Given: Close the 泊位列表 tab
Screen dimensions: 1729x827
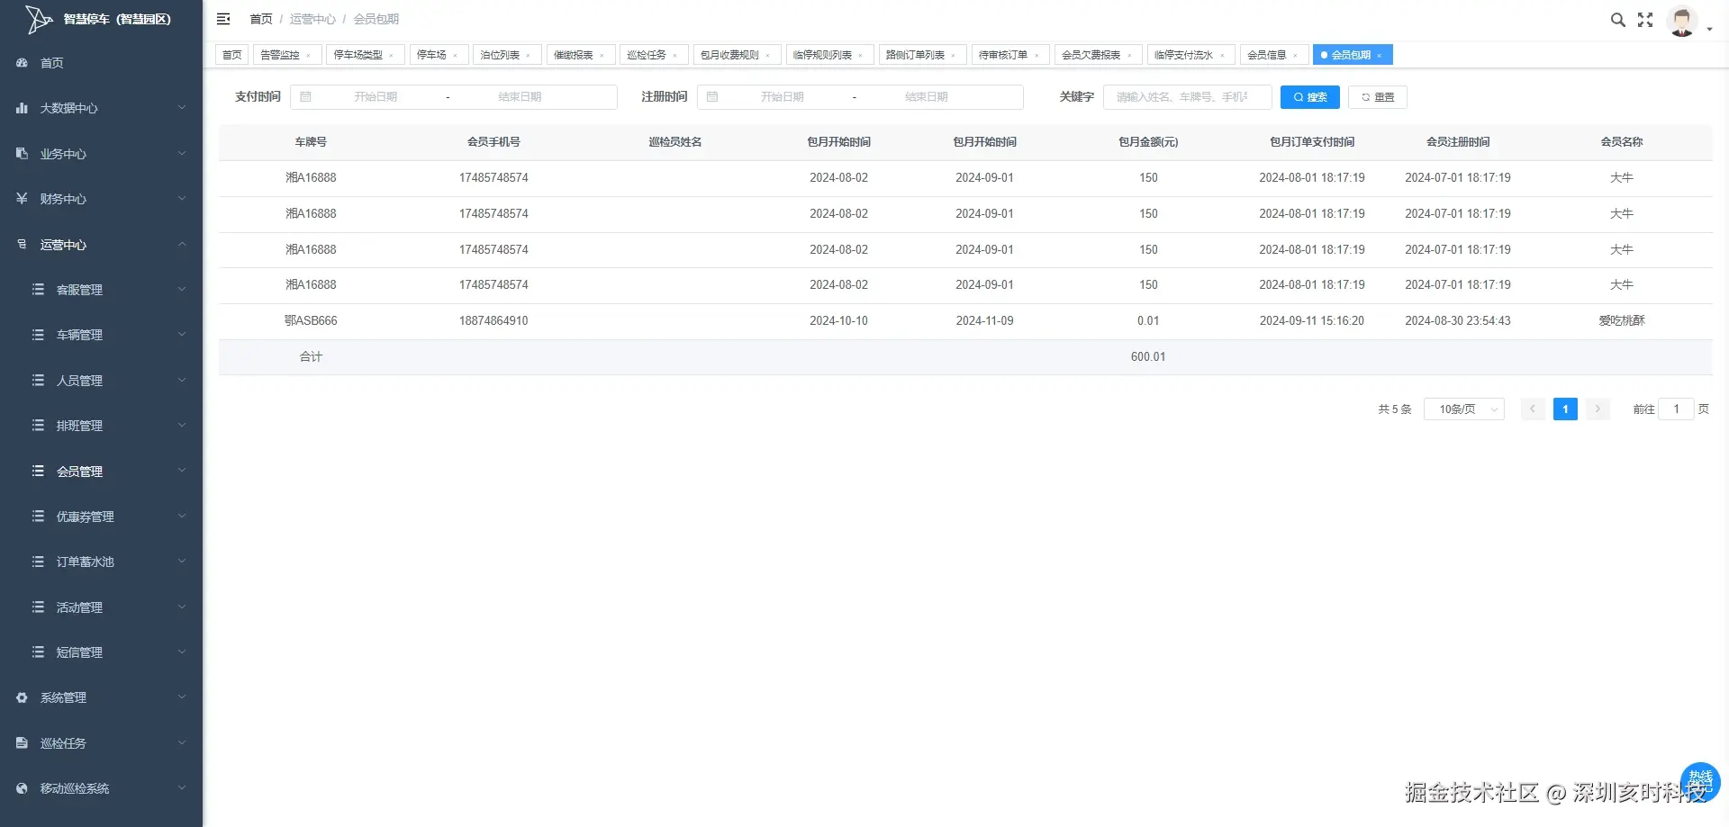Looking at the screenshot, I should 528,56.
